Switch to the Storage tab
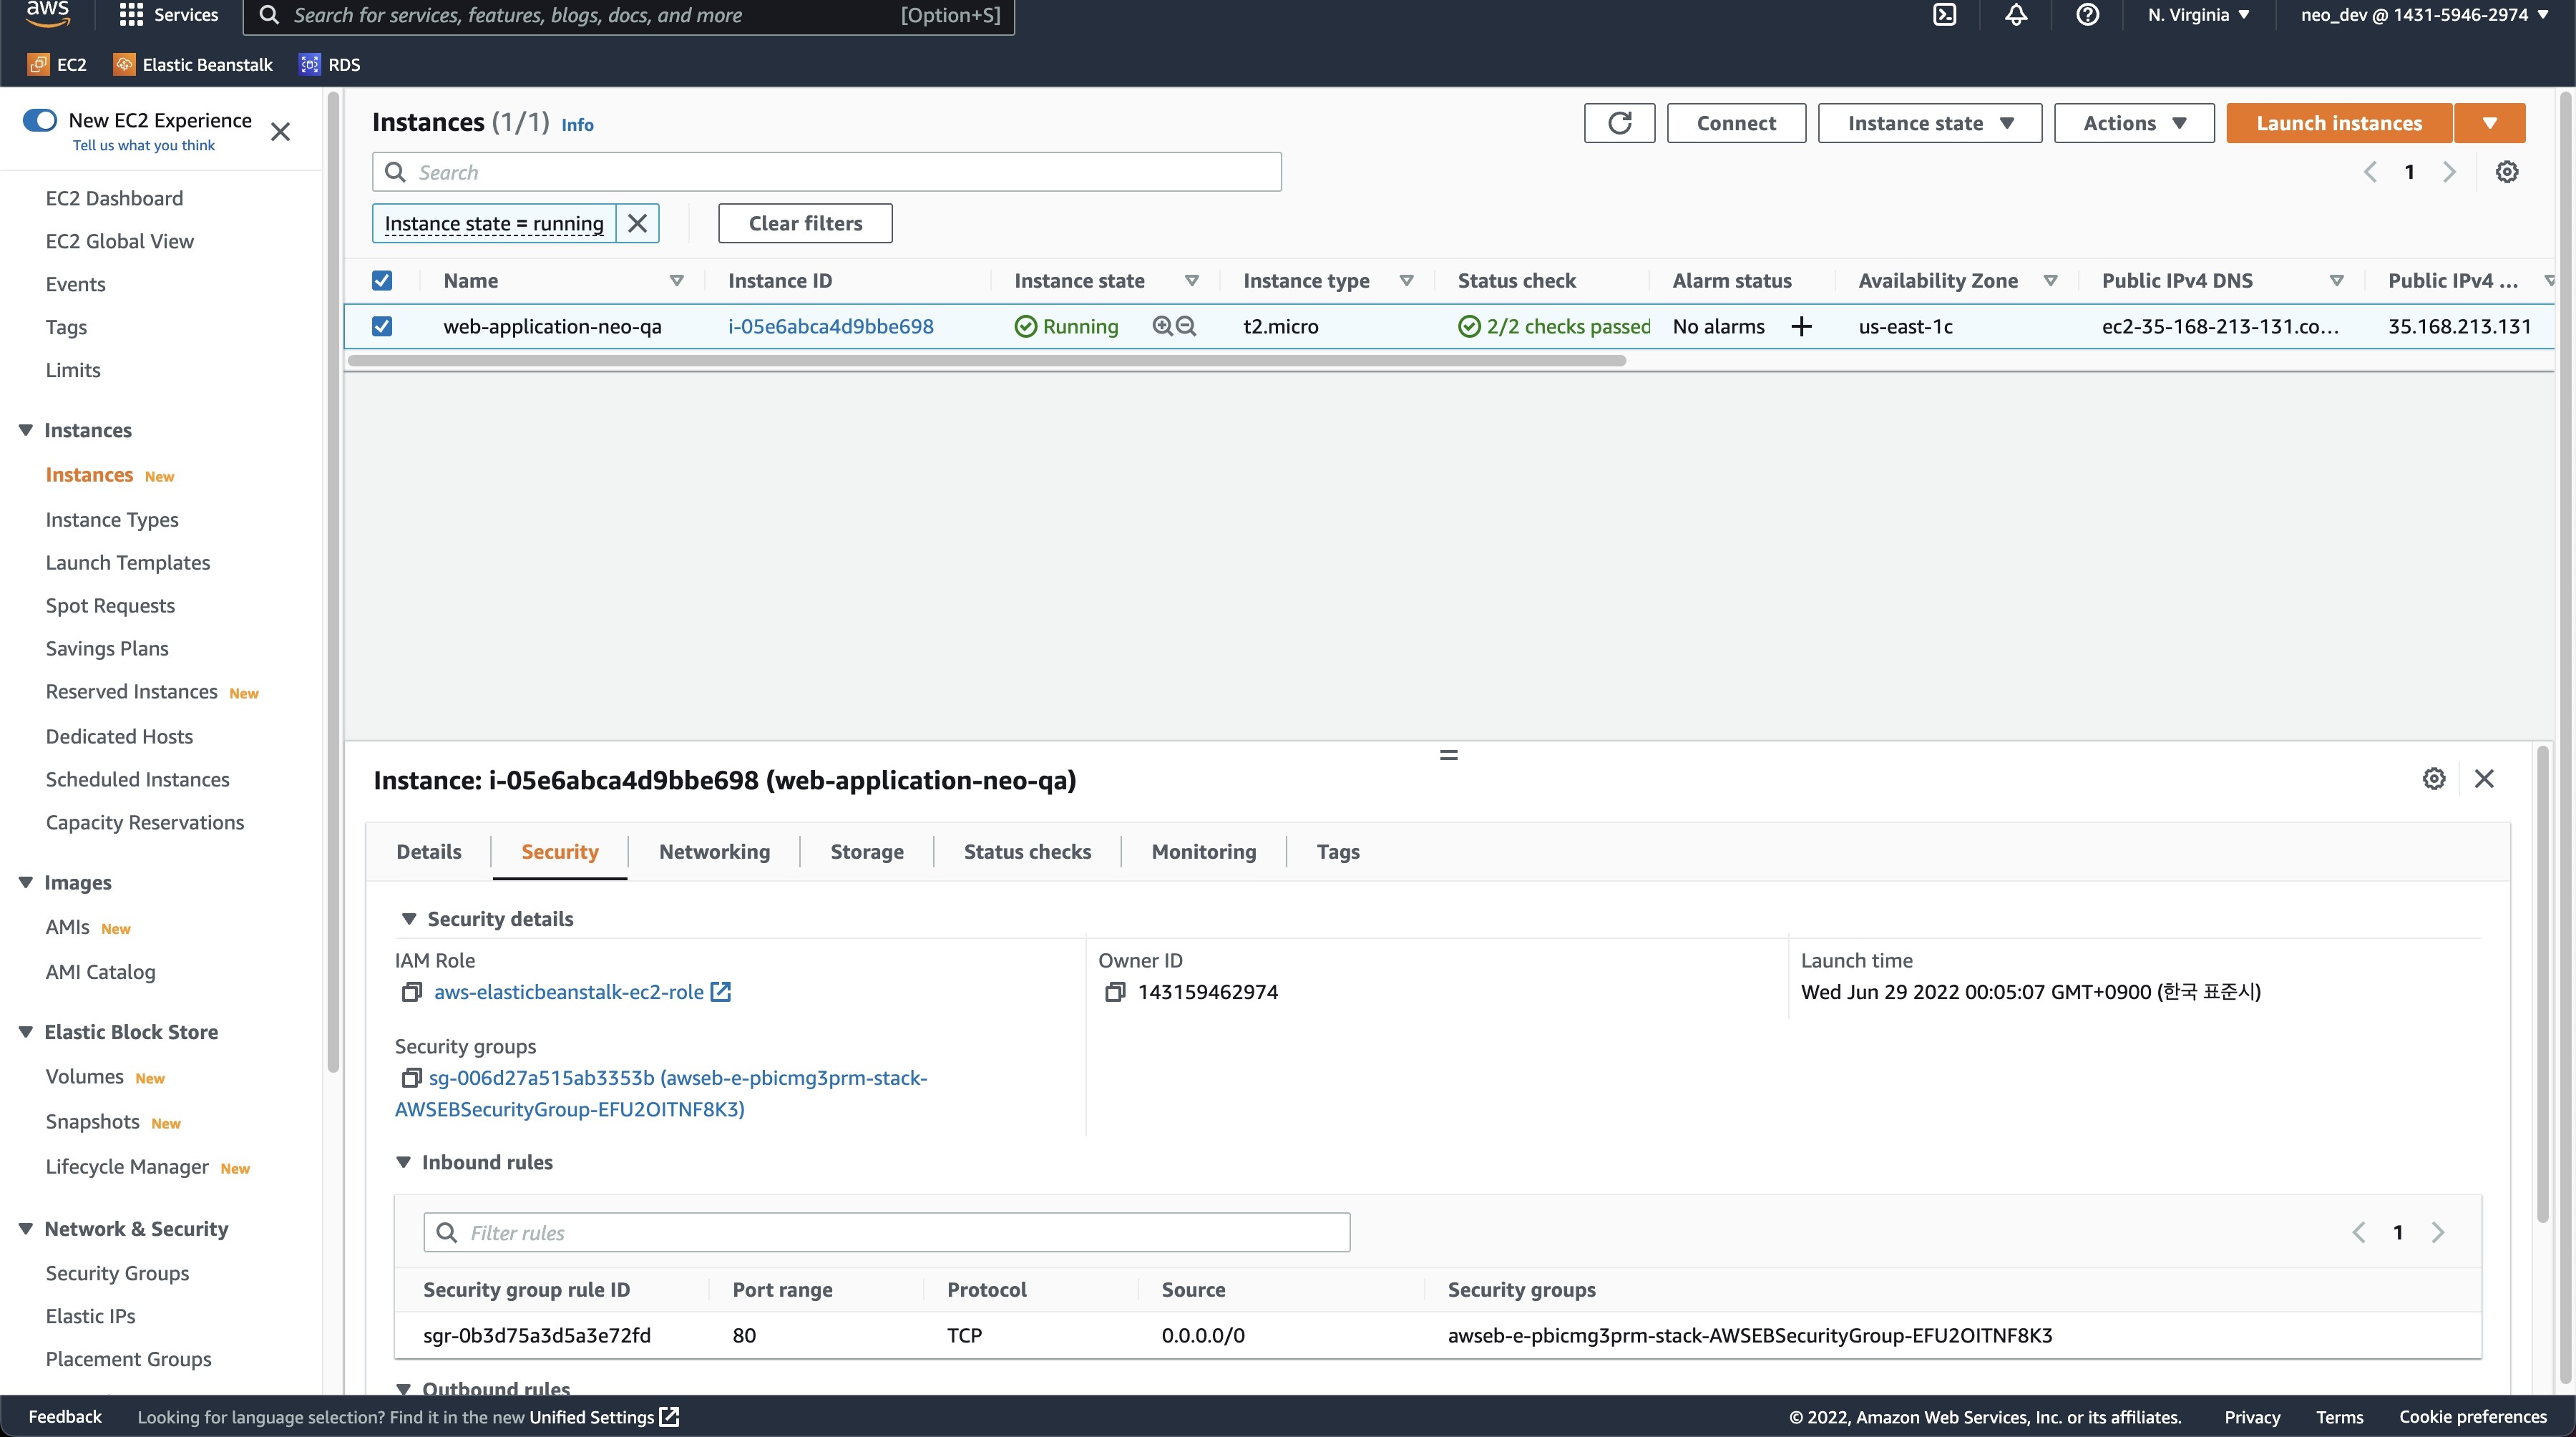The height and width of the screenshot is (1437, 2576). (x=867, y=852)
